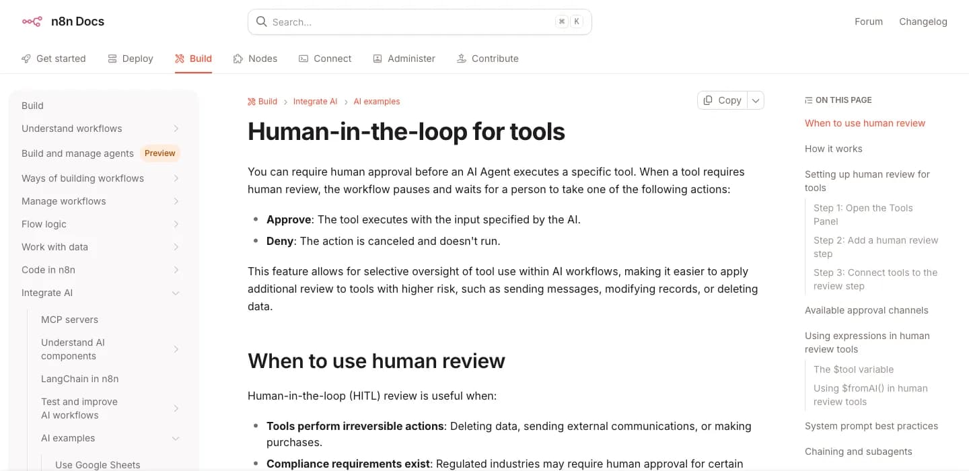969x471 pixels.
Task: Click the copy page icon
Action: point(708,100)
